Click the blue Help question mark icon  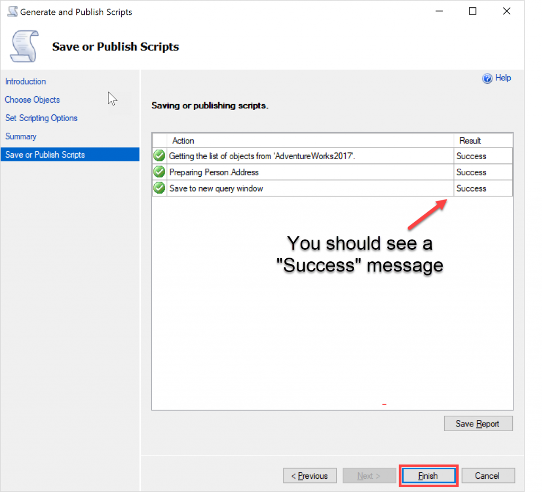click(x=487, y=78)
